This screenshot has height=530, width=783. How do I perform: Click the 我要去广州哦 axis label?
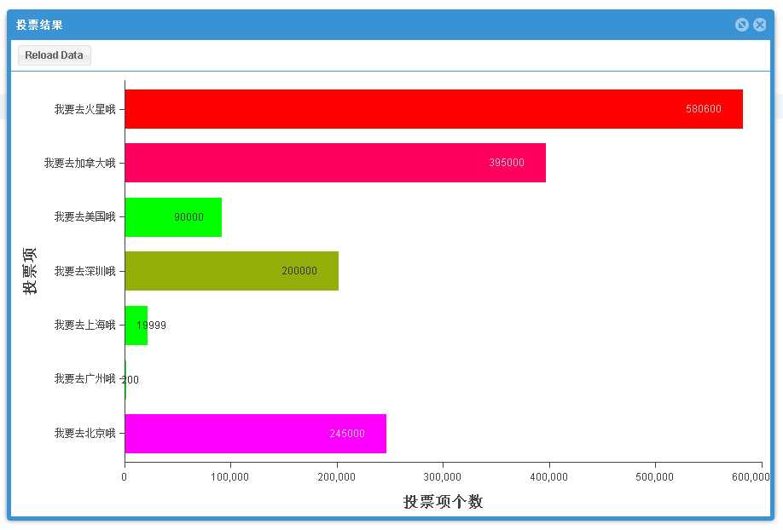pos(85,379)
